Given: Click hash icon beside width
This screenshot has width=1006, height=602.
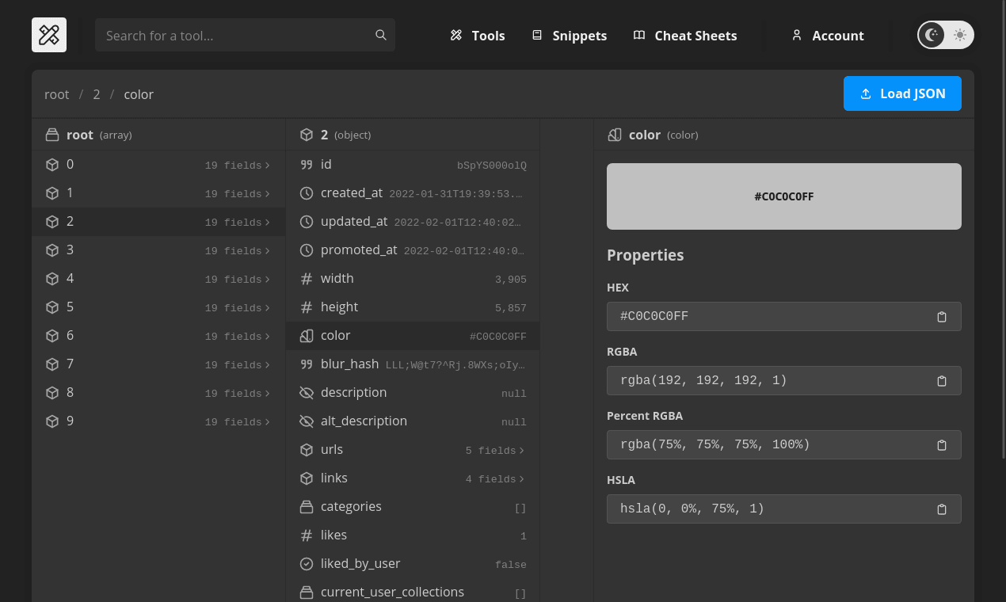Looking at the screenshot, I should tap(307, 279).
